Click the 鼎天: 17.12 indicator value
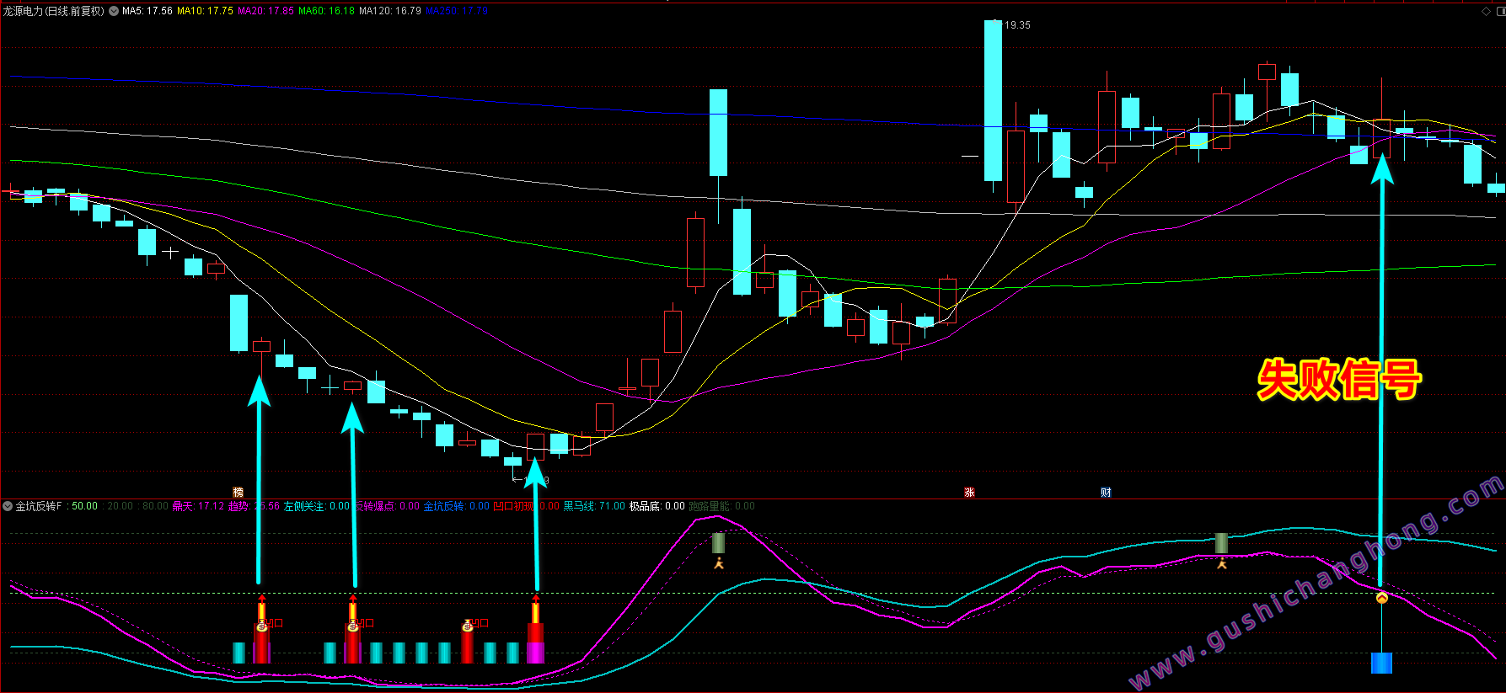The width and height of the screenshot is (1506, 693). click(198, 506)
